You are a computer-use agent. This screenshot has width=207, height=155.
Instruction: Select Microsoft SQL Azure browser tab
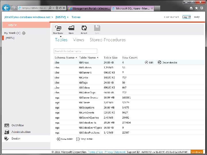tap(132, 8)
